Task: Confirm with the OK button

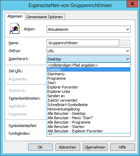Action: coord(40,147)
